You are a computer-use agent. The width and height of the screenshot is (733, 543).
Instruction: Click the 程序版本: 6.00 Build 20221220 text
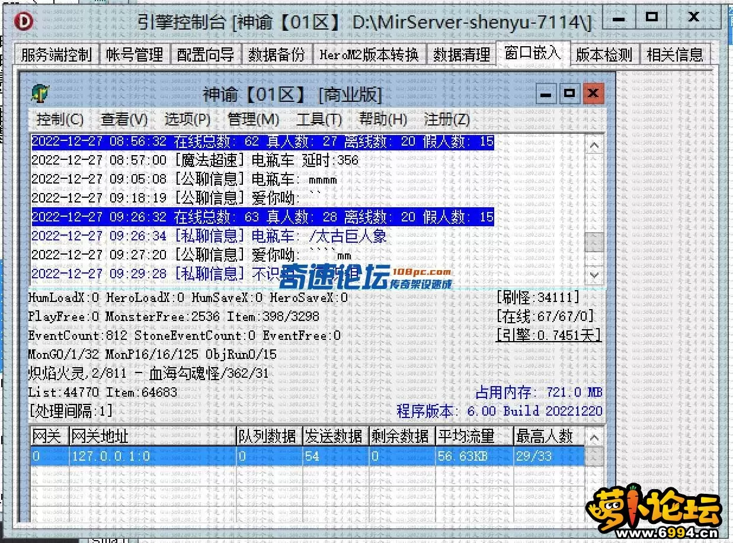(x=500, y=411)
